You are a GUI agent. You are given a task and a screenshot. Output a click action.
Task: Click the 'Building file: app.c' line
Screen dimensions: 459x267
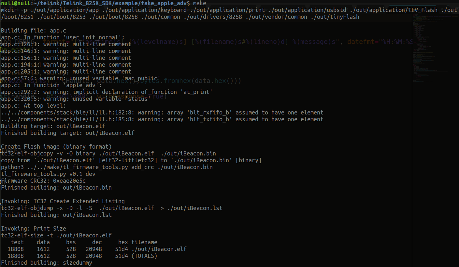coord(33,31)
